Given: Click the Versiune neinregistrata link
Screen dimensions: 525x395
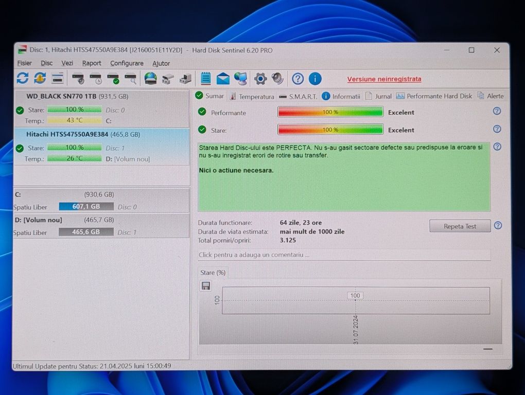Looking at the screenshot, I should pyautogui.click(x=384, y=79).
